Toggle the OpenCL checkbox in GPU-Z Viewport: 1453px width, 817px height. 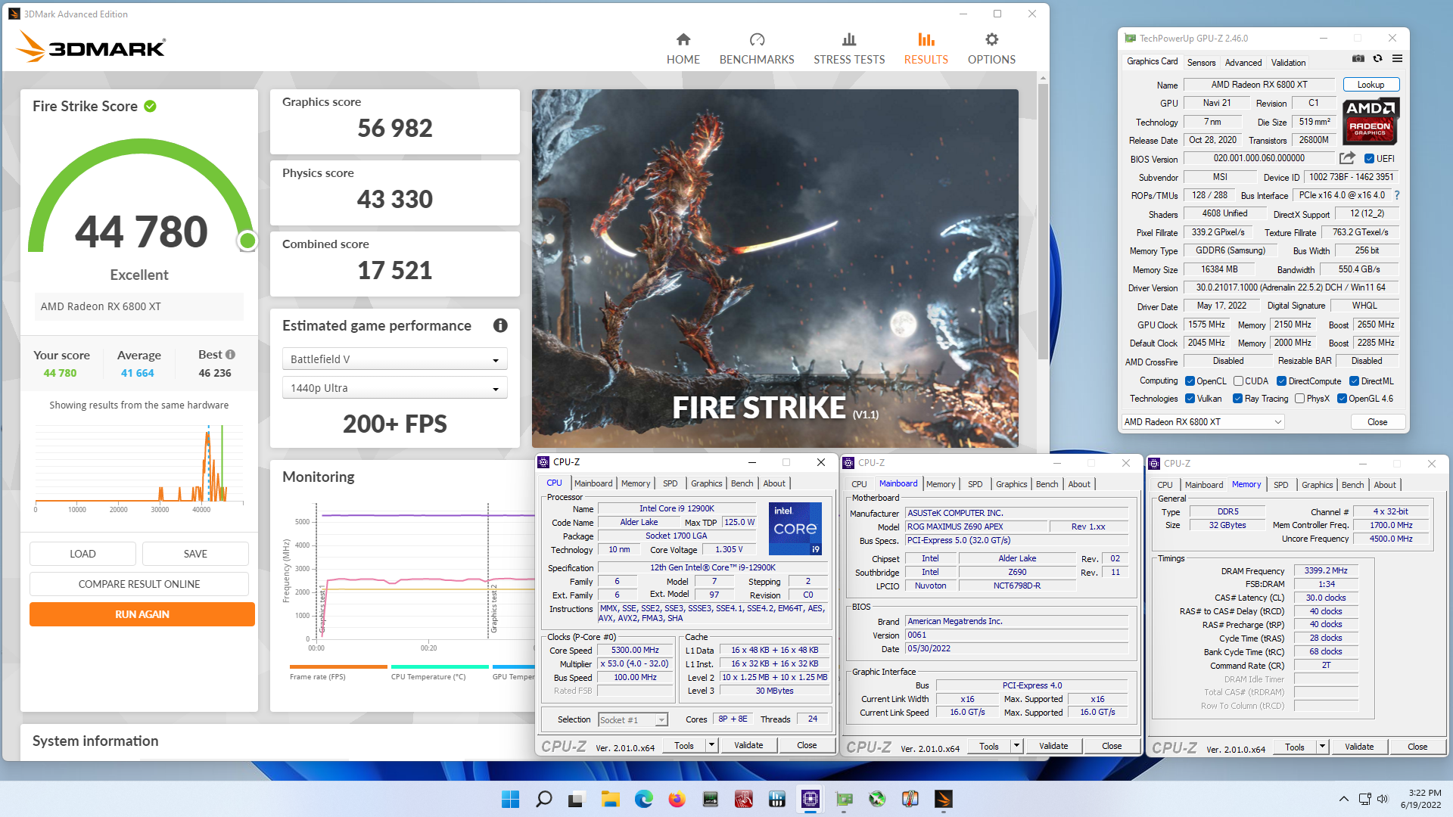1190,381
